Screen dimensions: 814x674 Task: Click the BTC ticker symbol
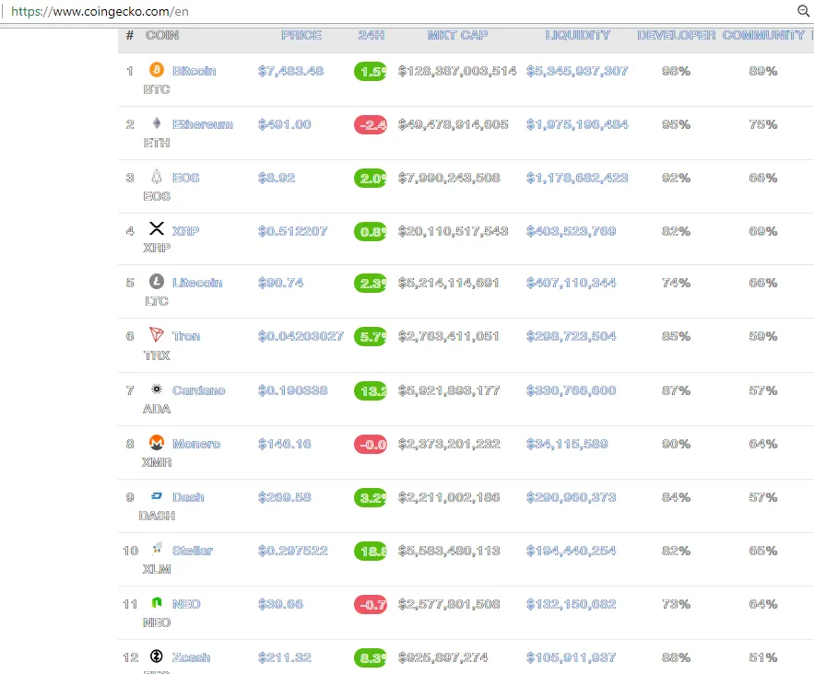[x=157, y=89]
